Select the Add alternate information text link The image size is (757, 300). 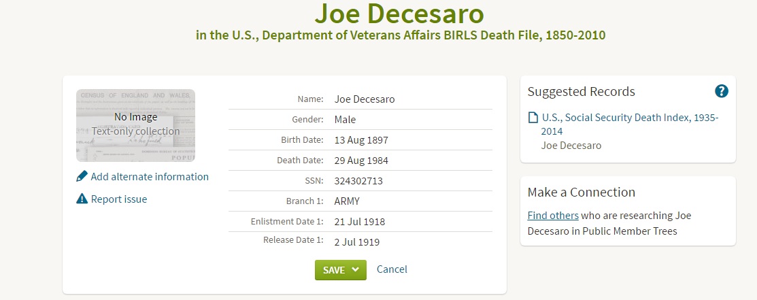tap(150, 177)
